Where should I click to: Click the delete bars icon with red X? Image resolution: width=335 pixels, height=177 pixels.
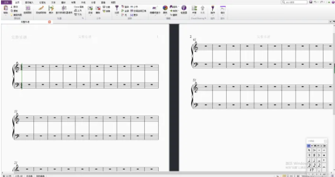point(98,8)
